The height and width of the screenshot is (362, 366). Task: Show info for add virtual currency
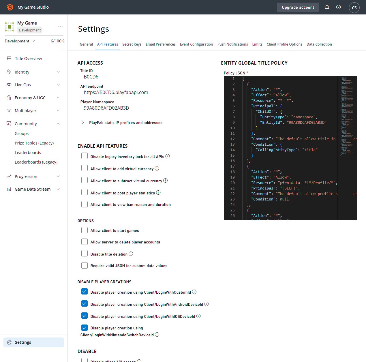click(157, 168)
